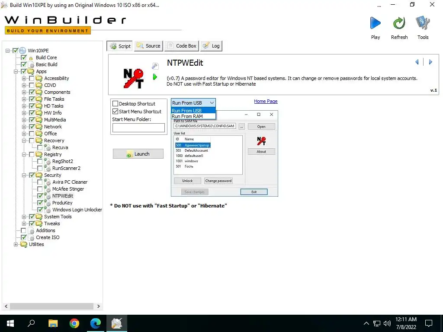The image size is (443, 332).
Task: Click the tree horizontal scrollbar thumb
Action: tap(52, 306)
